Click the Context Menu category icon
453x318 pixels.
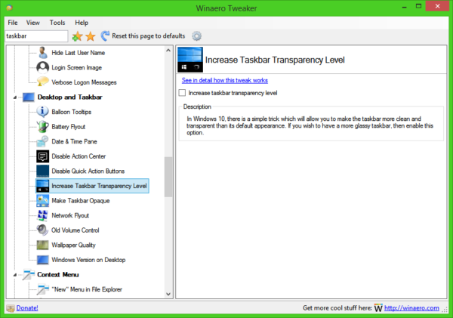29,274
